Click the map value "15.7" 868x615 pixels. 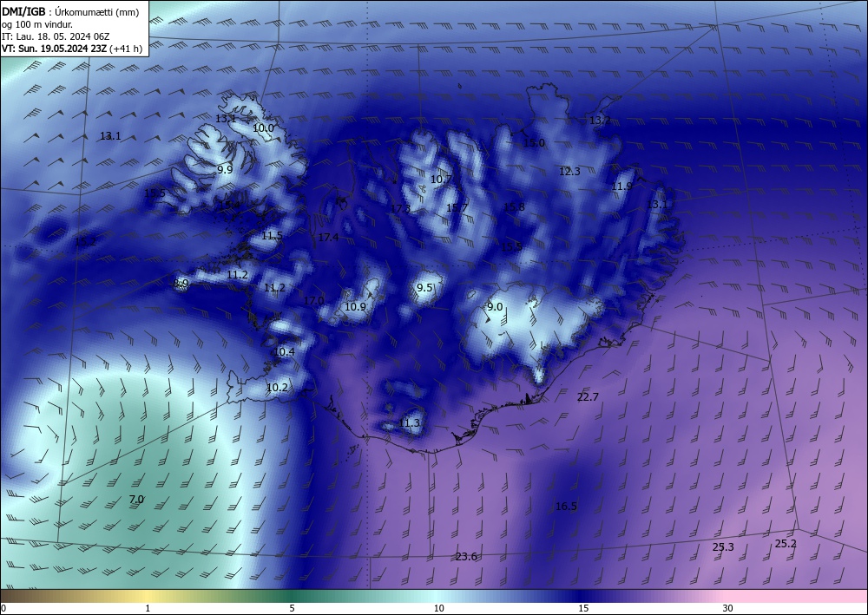[x=457, y=207]
